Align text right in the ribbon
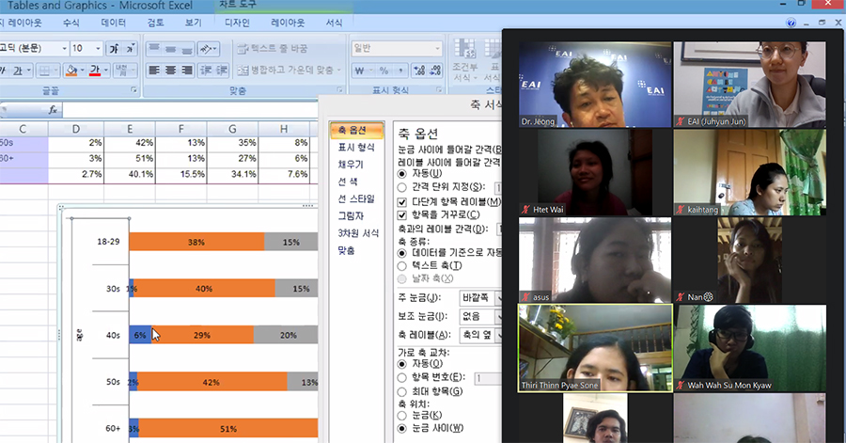The image size is (846, 443). [x=187, y=71]
